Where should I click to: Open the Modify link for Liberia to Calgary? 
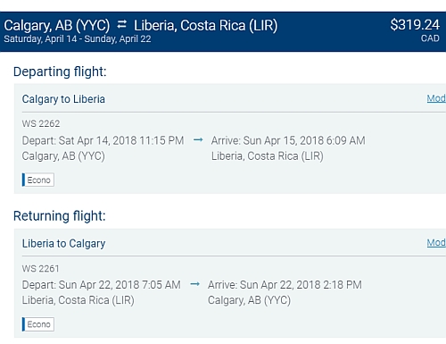coord(436,243)
